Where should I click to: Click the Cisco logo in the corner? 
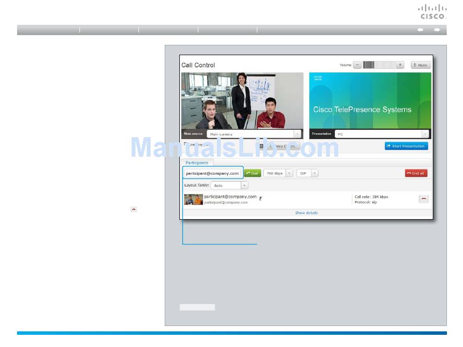432,12
